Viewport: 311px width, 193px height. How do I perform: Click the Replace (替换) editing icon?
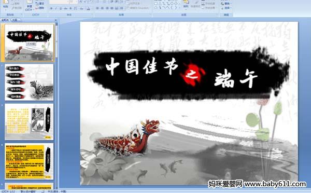226,4
